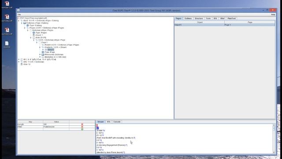Click the Length key cell

[30, 125]
